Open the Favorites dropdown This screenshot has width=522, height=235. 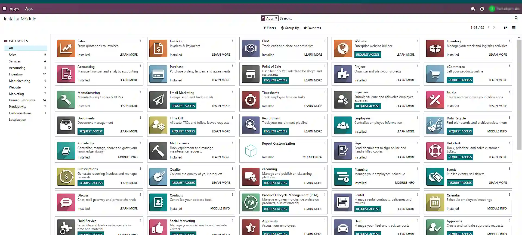point(312,28)
